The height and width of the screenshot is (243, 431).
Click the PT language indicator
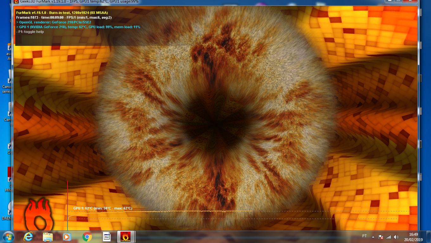tap(364, 236)
